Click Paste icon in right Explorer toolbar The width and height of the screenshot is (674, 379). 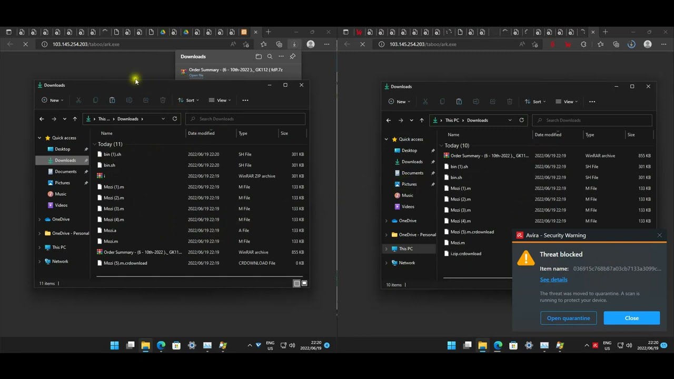(x=459, y=102)
